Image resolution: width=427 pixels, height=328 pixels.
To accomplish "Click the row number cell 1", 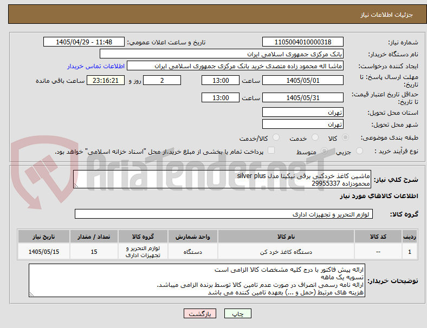I will [410, 252].
